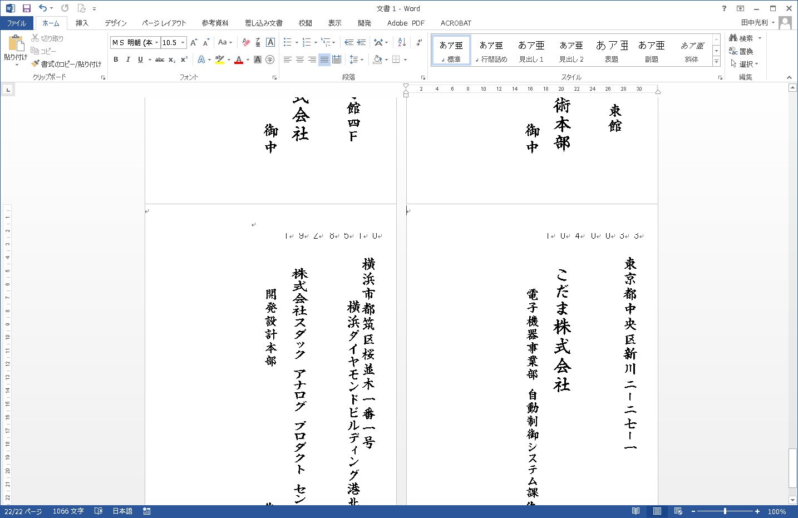The image size is (798, 518).
Task: Expand the styles gallery more arrow
Action: click(716, 62)
